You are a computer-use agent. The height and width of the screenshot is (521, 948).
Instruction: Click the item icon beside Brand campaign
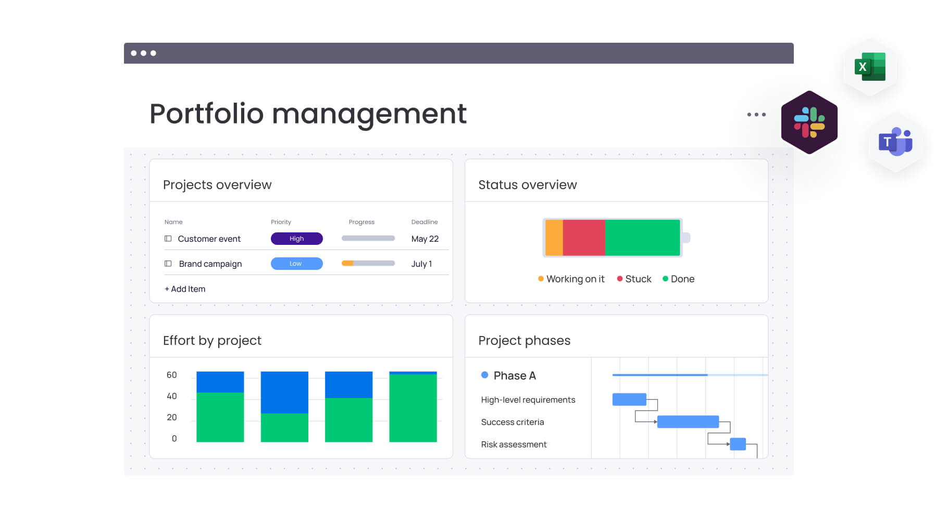[x=168, y=263]
